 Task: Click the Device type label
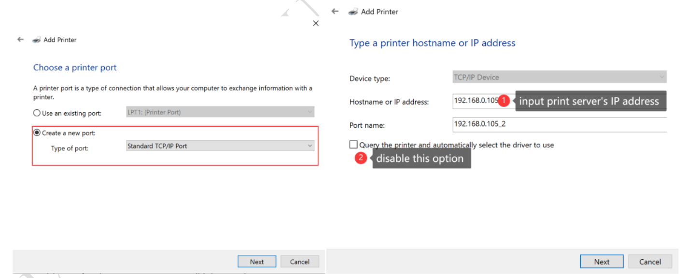click(x=370, y=78)
